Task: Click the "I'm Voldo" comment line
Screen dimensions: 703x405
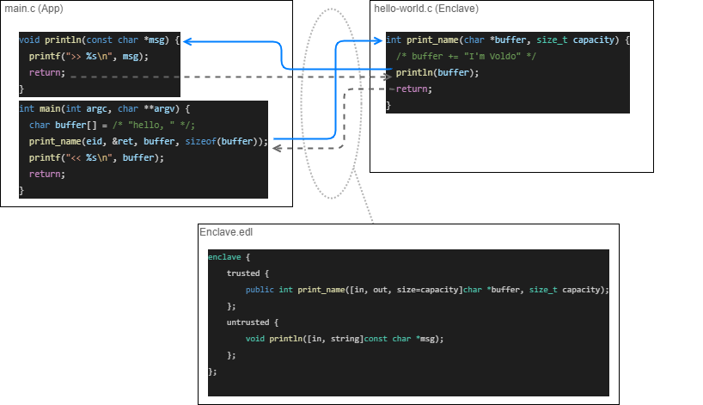Action: coord(466,56)
